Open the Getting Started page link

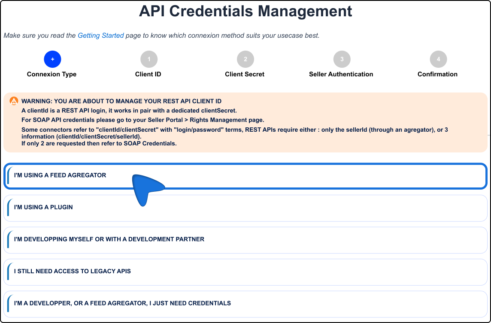click(100, 36)
